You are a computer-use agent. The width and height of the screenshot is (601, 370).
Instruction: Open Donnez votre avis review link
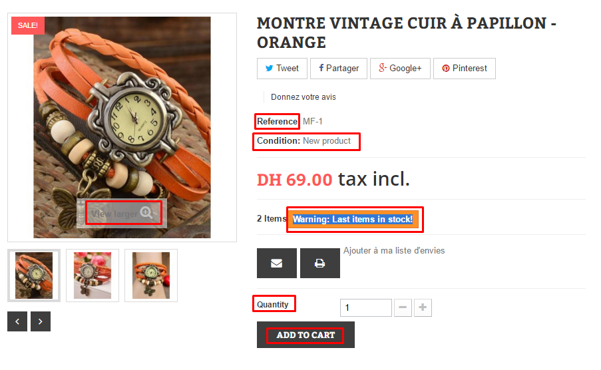[303, 97]
